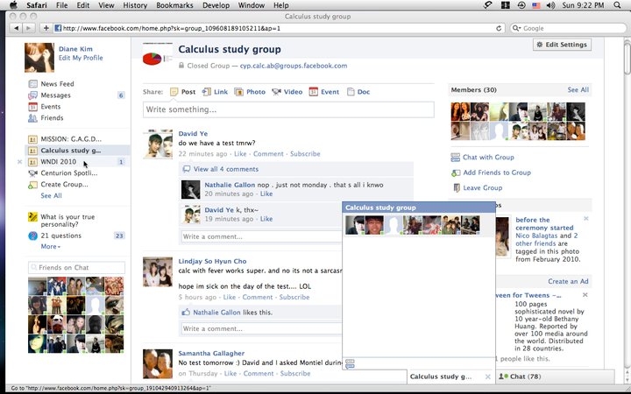Viewport: 631px width, 394px height.
Task: Close the Calculus study g... chat tab
Action: coord(488,376)
